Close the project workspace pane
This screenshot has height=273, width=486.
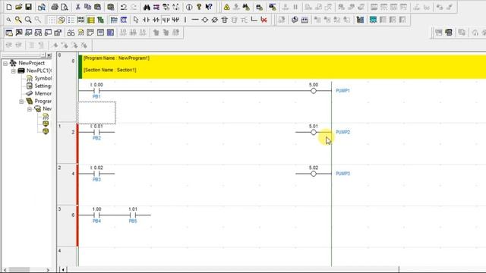click(x=49, y=55)
